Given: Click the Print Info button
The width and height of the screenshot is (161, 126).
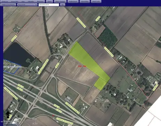Looking at the screenshot, I should pos(96,1).
